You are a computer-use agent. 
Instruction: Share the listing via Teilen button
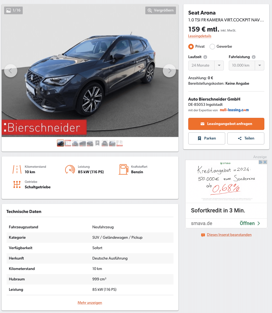246,138
